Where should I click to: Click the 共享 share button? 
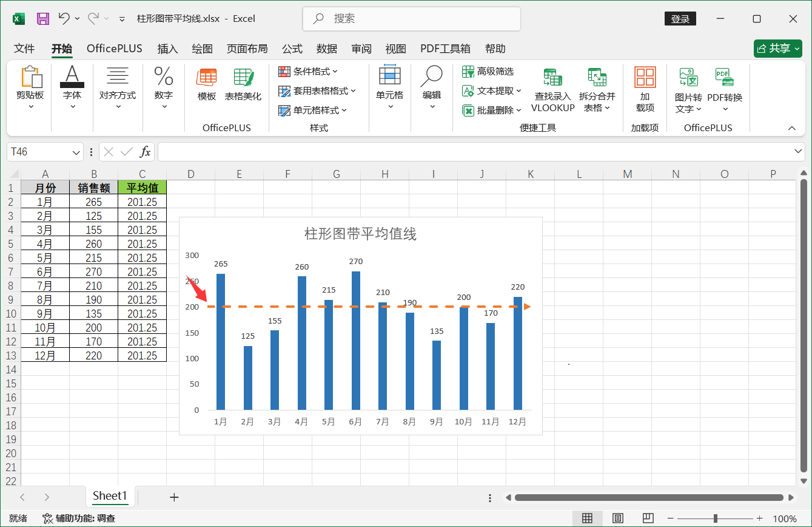click(x=778, y=49)
